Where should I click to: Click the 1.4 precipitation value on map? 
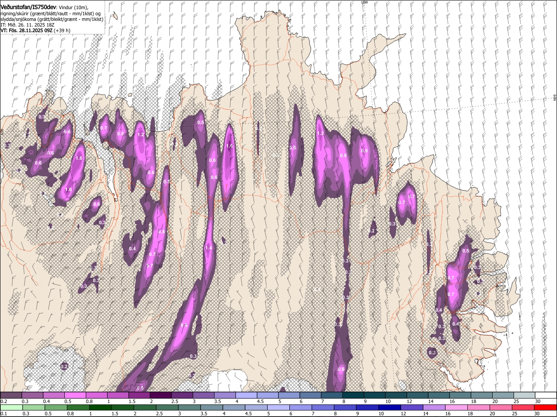point(208,248)
